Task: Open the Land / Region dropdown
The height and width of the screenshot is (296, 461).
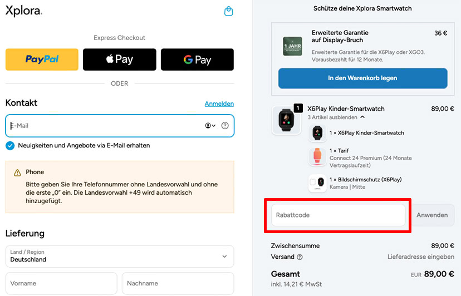Action: click(120, 256)
